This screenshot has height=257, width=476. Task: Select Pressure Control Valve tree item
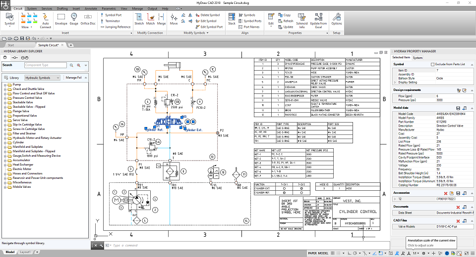[27, 98]
